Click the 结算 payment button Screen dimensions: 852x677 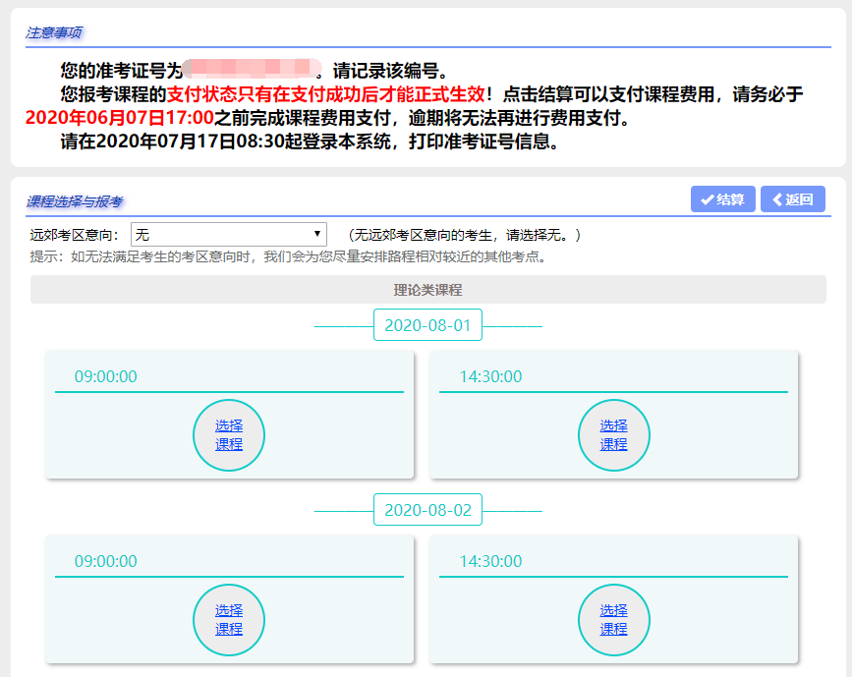(x=722, y=199)
